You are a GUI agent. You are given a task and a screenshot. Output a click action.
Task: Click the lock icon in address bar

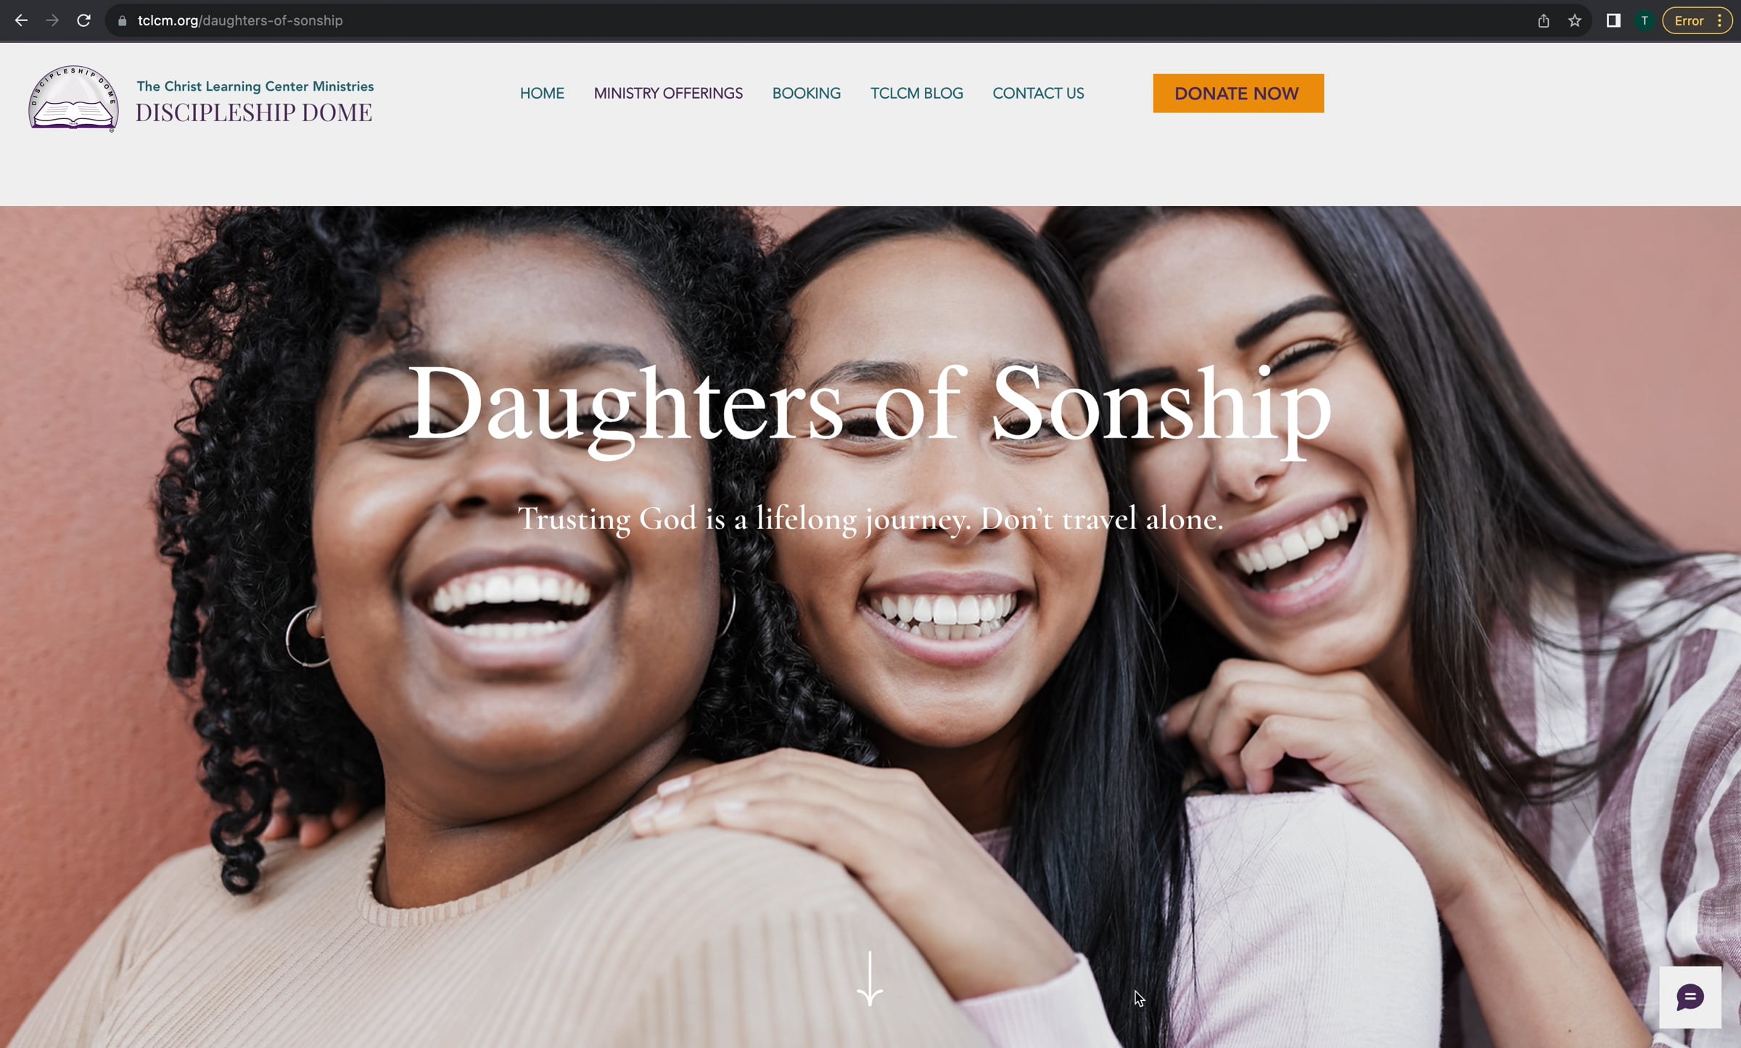click(122, 21)
